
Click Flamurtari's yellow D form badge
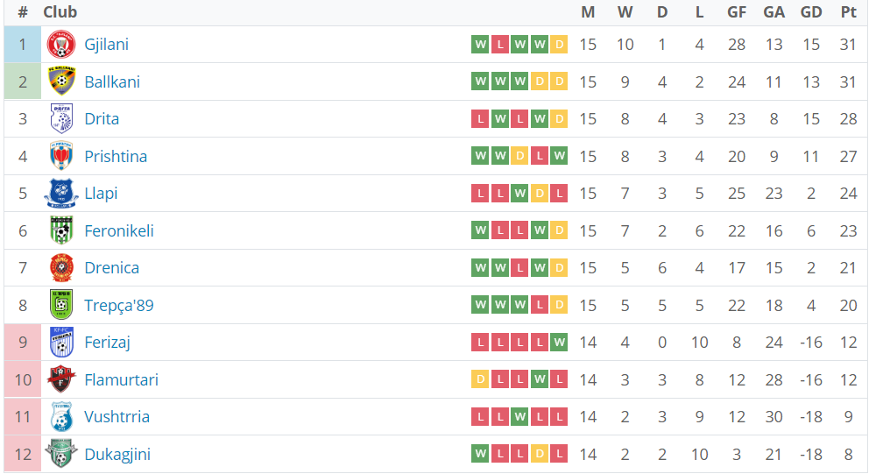pyautogui.click(x=480, y=379)
